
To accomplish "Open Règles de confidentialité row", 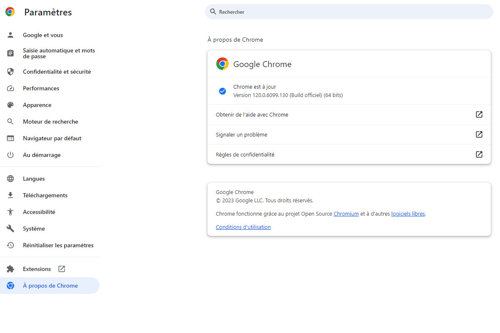I will pos(349,154).
